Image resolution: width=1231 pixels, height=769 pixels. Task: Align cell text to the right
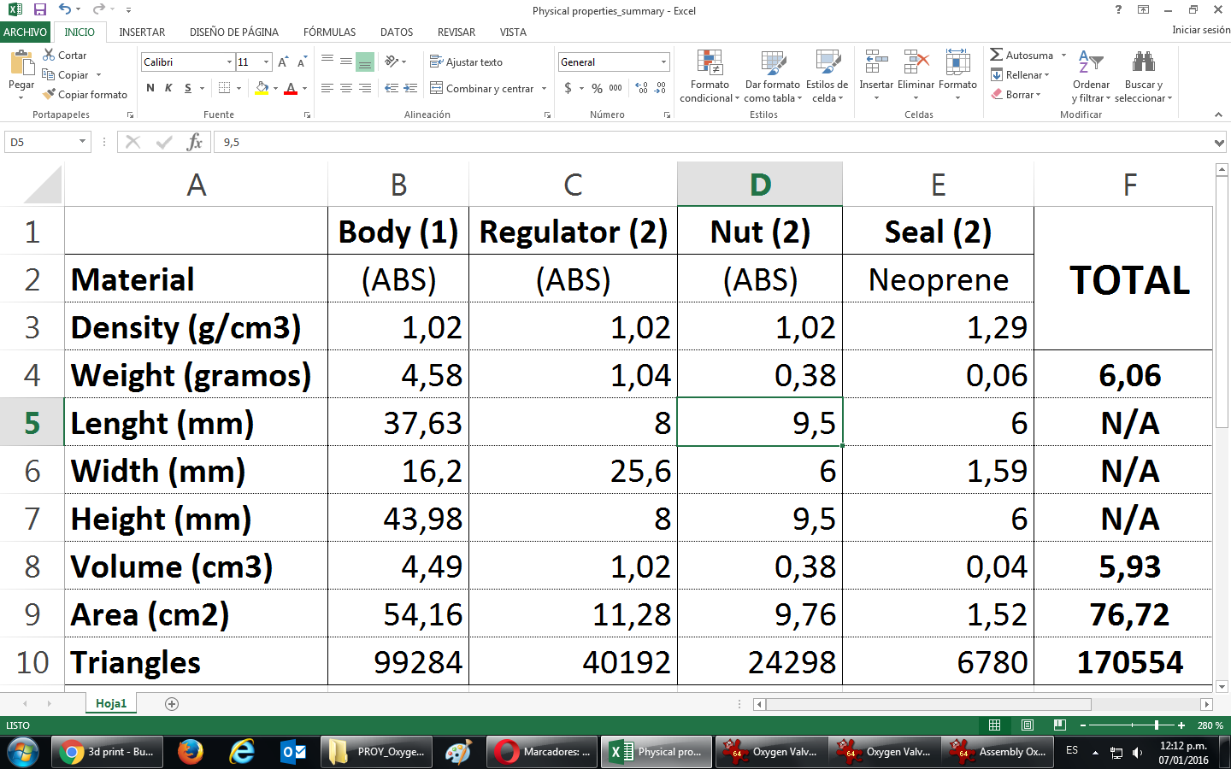click(x=365, y=88)
